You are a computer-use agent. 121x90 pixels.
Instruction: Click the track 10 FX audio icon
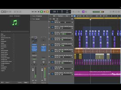pos(52,27)
